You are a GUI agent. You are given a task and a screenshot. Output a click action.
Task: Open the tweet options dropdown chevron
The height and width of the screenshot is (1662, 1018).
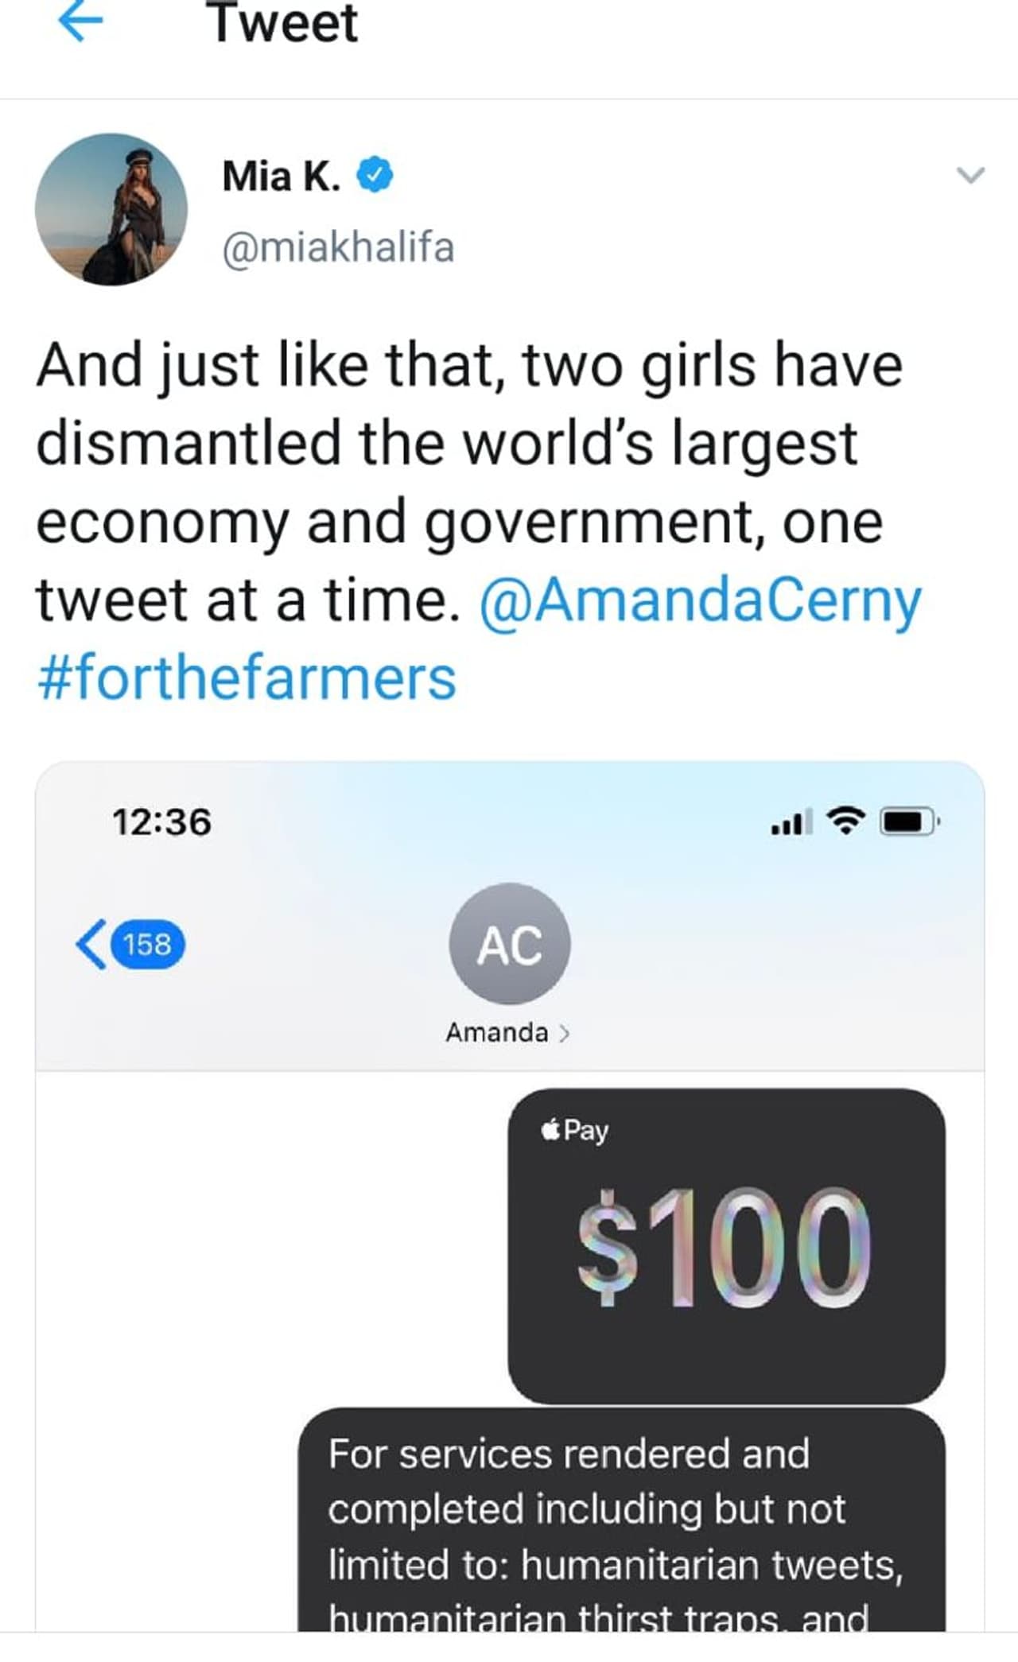(x=970, y=175)
